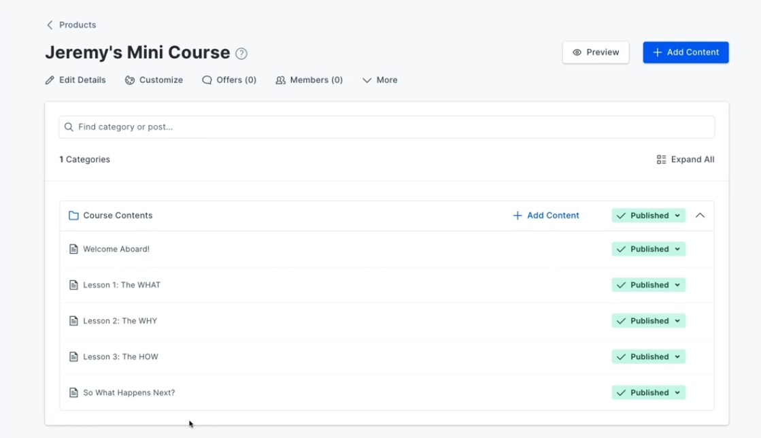Toggle publish status of Lesson 3: The HOW

pyautogui.click(x=647, y=356)
